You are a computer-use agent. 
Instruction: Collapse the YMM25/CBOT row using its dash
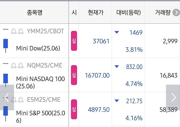click(x=5, y=29)
